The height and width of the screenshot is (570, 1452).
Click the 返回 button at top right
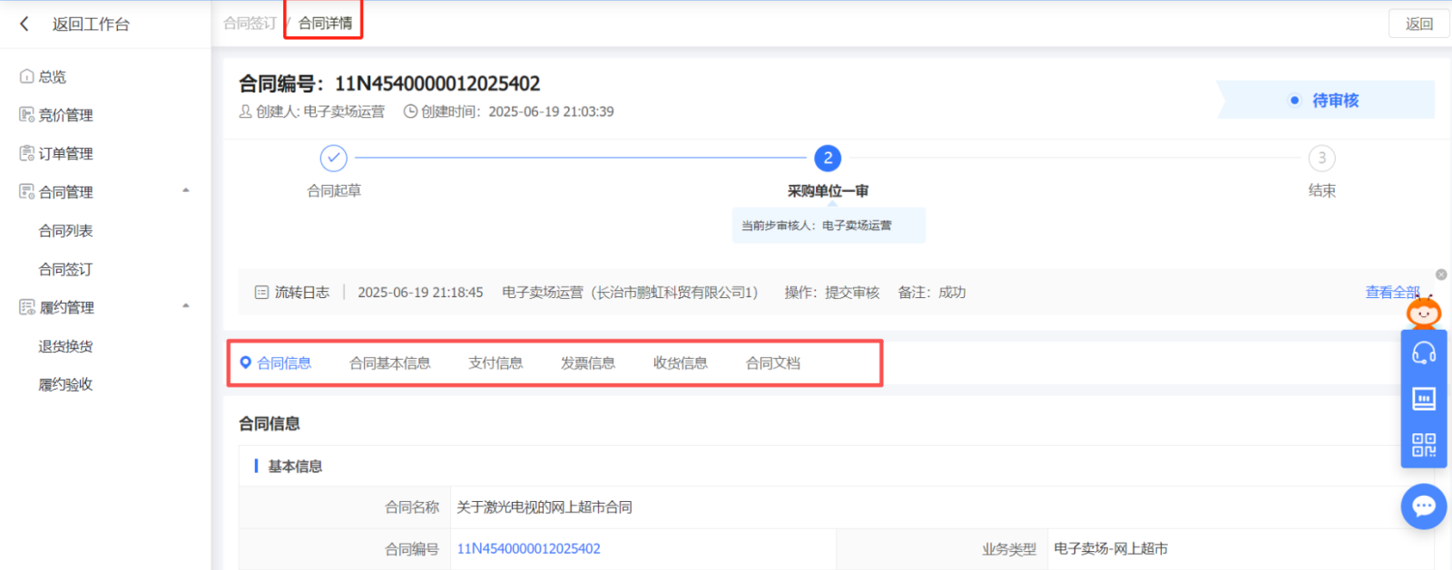click(1418, 24)
